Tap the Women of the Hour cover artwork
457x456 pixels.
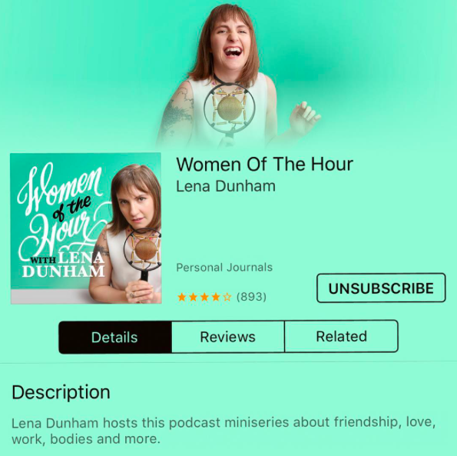coord(86,228)
